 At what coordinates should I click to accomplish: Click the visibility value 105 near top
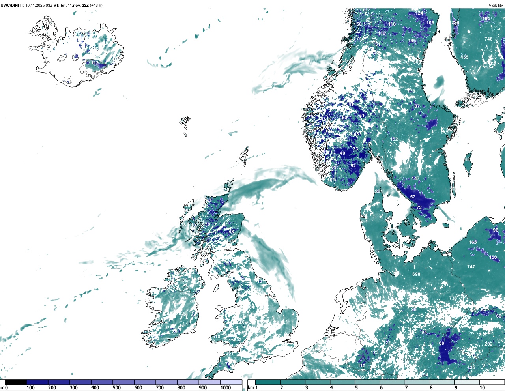pyautogui.click(x=430, y=23)
